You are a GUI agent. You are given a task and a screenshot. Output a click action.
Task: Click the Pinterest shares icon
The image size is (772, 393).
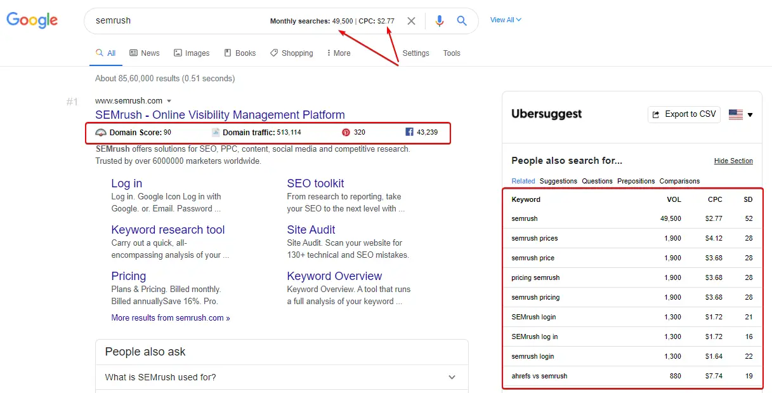point(346,133)
